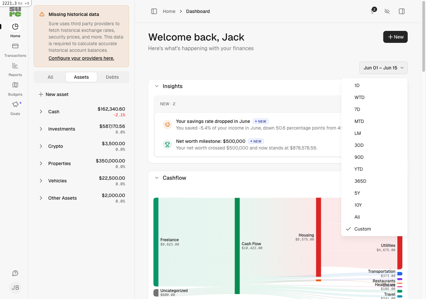Expand the Properties account group
Image resolution: width=426 pixels, height=299 pixels.
(x=41, y=163)
